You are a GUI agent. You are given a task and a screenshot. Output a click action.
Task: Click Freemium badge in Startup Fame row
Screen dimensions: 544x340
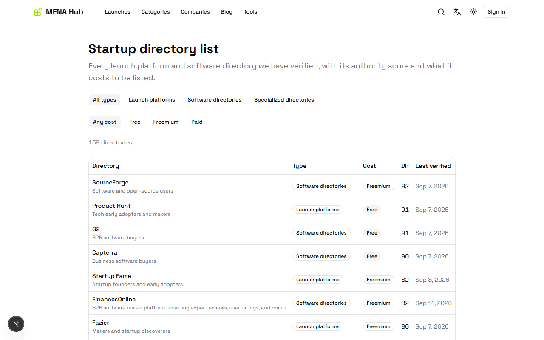[x=379, y=280]
